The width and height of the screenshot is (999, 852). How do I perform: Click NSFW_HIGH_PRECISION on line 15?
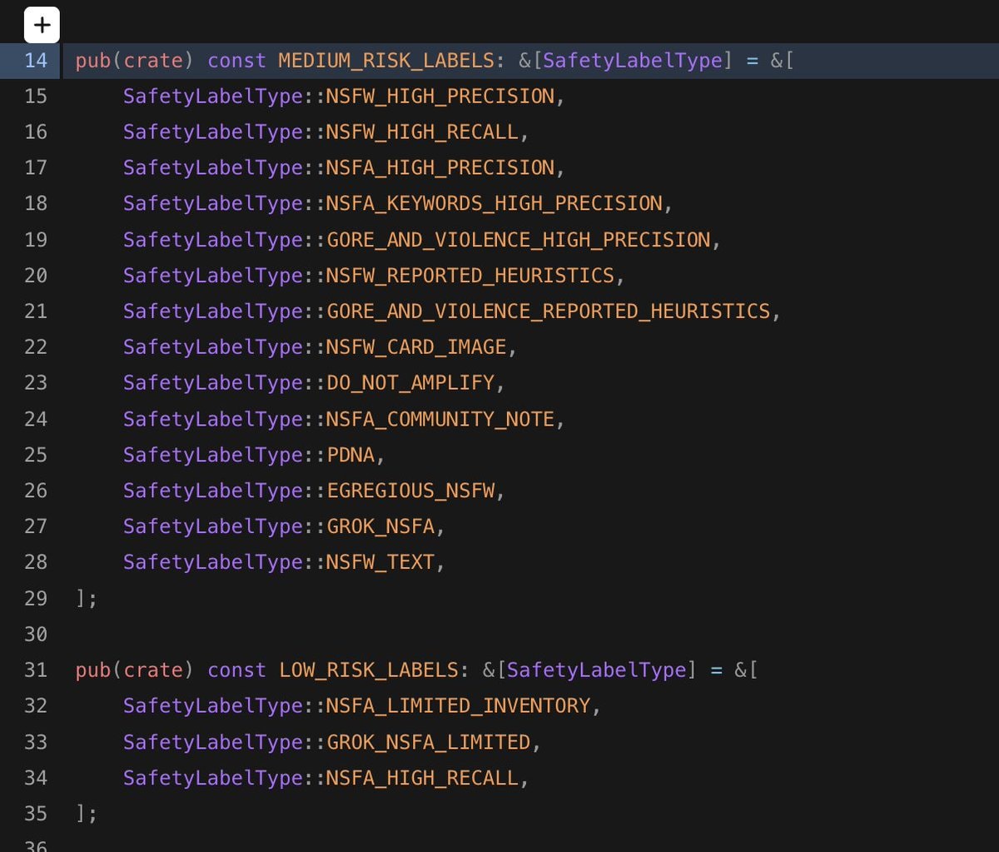440,97
